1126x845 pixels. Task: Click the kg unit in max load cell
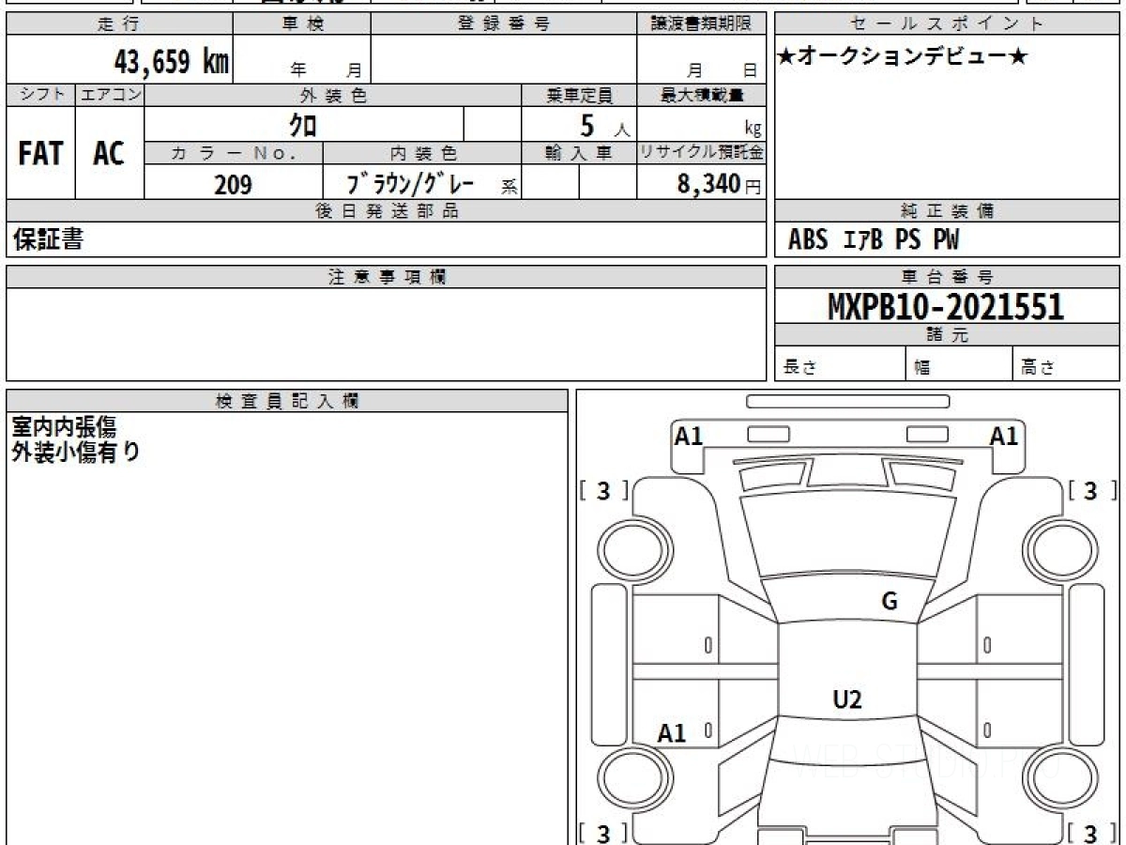tap(753, 130)
